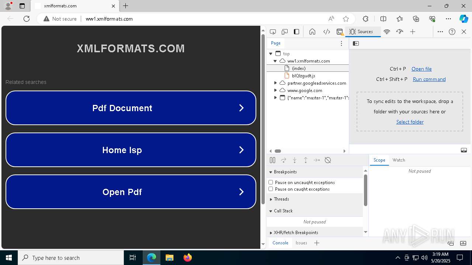Click the step into function icon

point(295,160)
